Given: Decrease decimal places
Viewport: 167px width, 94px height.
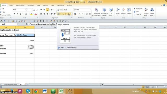Looking at the screenshot, I should pos(90,14).
